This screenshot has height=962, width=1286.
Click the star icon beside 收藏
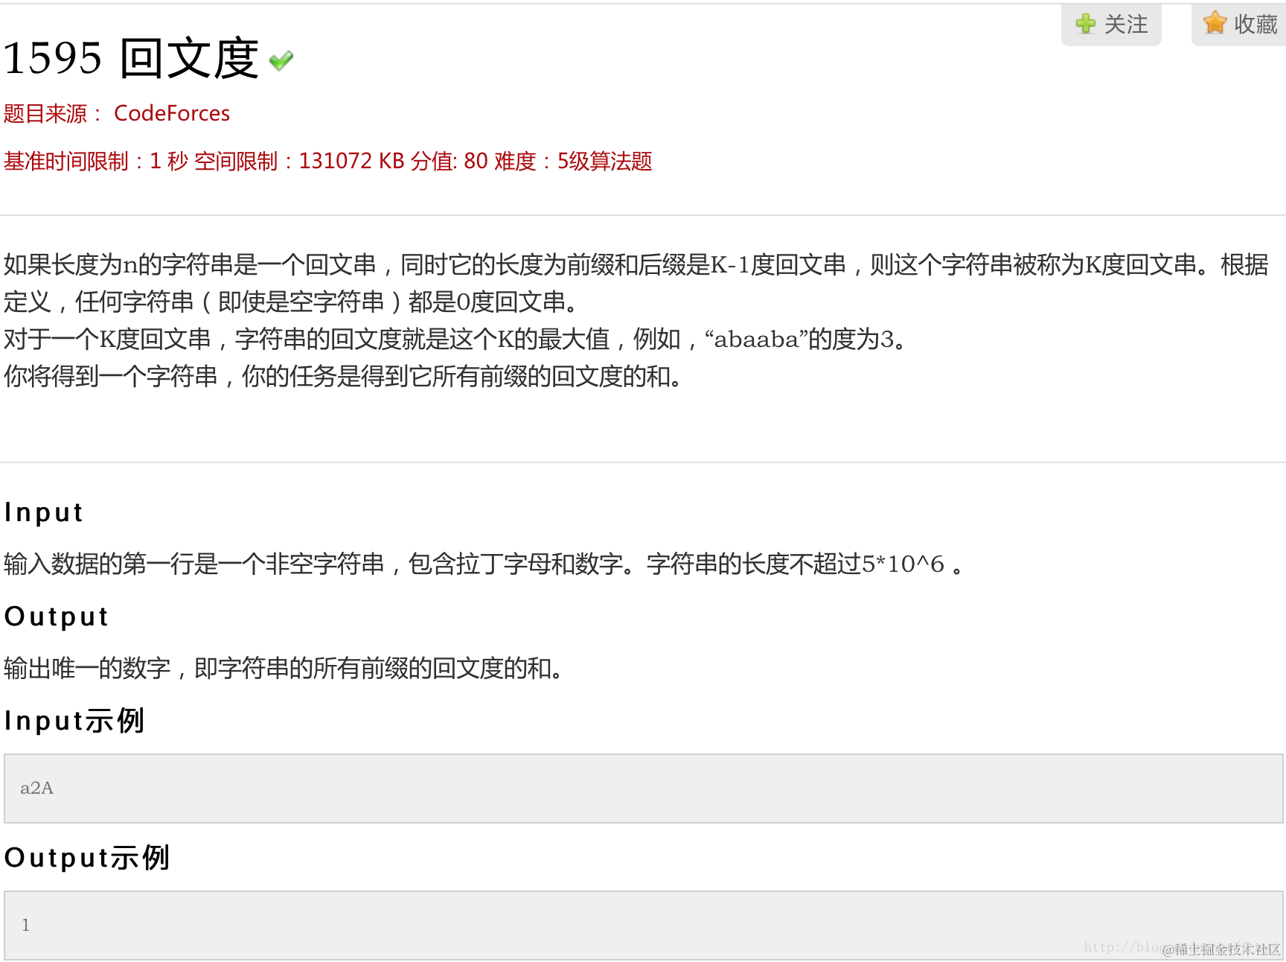[1215, 23]
